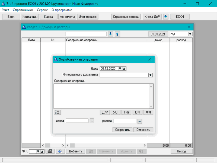
Task: Click the export icon beside the printer
Action: click(x=60, y=151)
